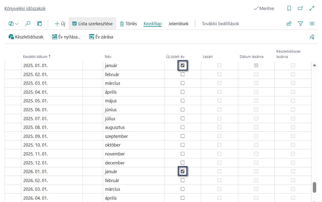Toggle the list view lines icon
This screenshot has width=322, height=202.
click(312, 24)
